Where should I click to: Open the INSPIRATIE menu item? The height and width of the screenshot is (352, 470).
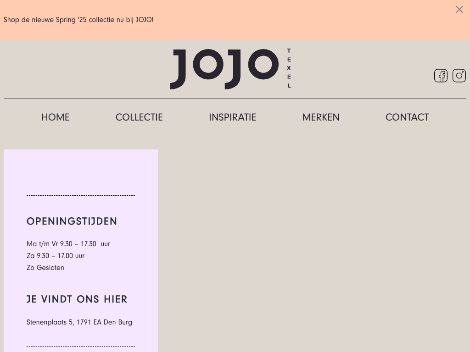[x=233, y=117]
